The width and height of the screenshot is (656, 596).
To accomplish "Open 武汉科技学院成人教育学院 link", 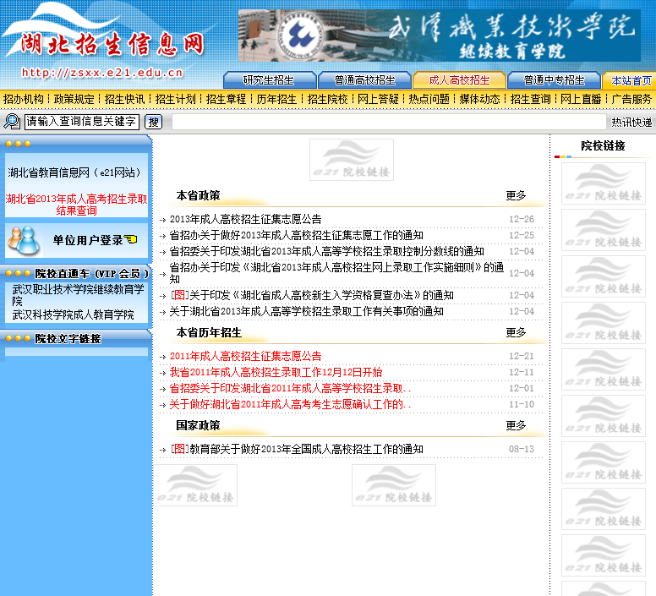I will (74, 314).
